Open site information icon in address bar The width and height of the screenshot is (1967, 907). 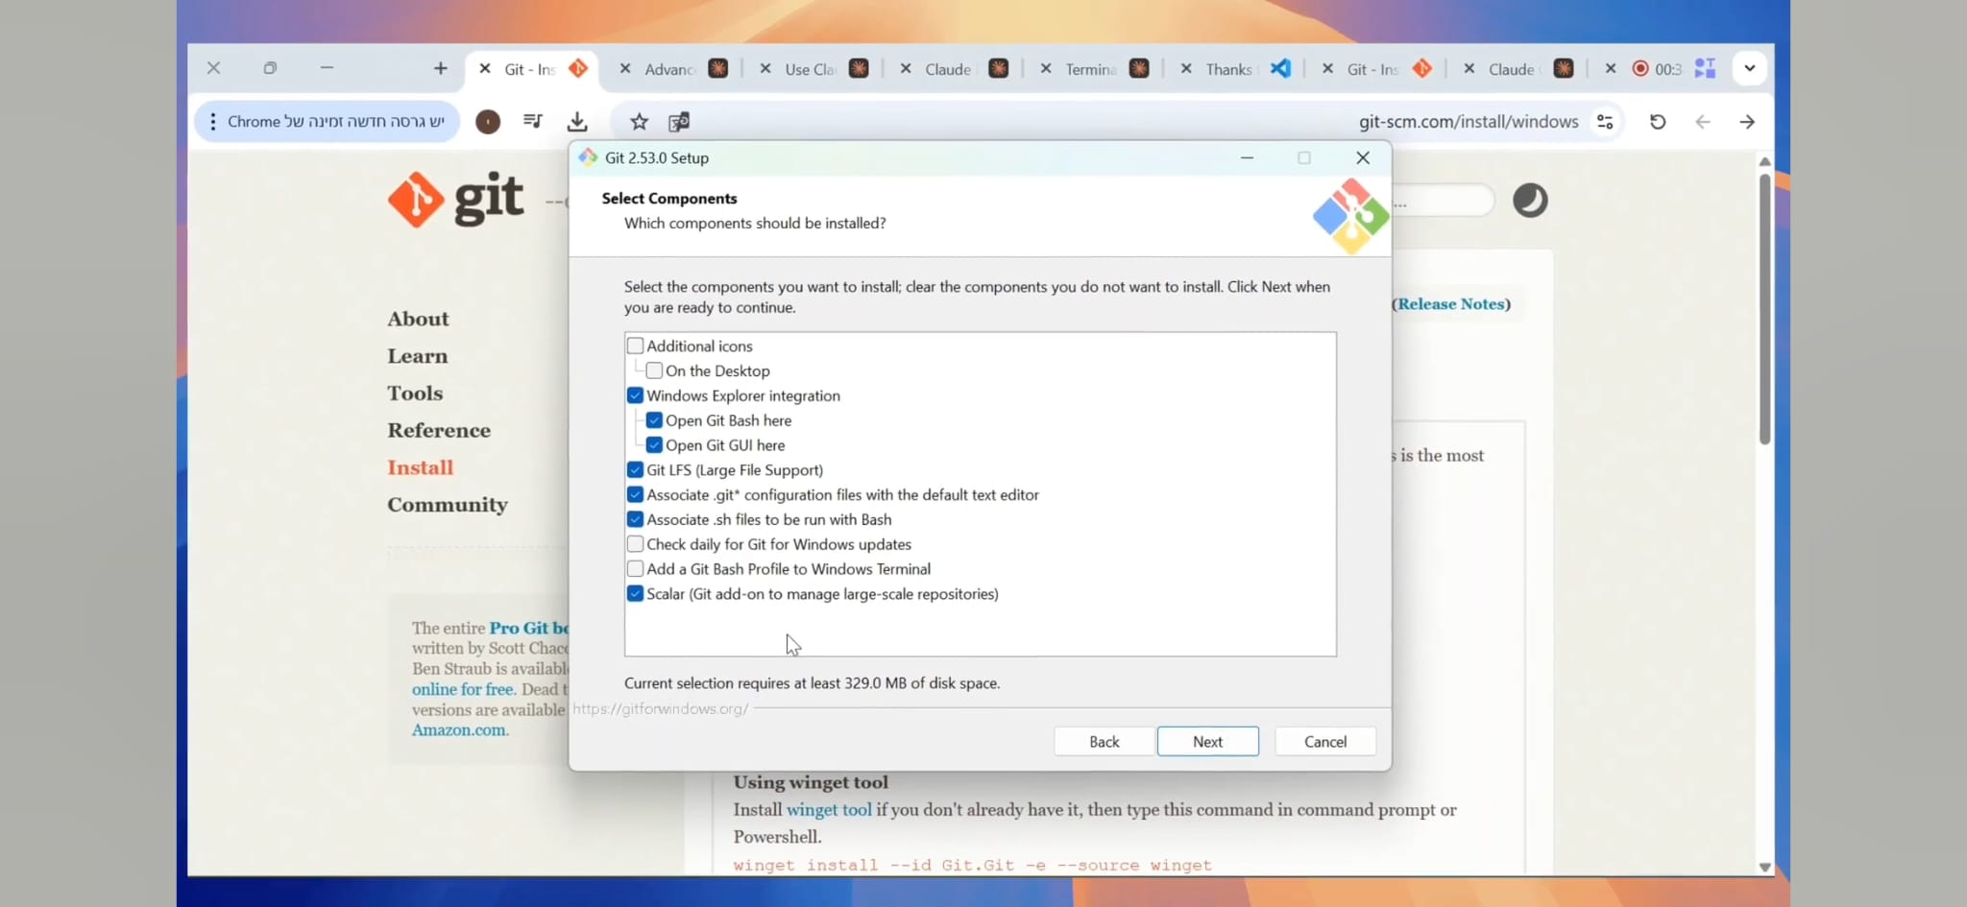tap(1605, 122)
